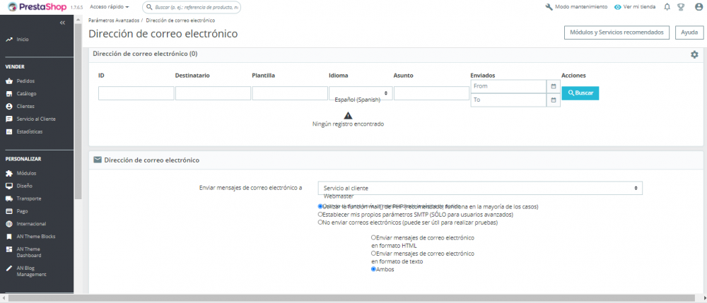
Task: Click the trophy icon in header
Action: coord(680,7)
